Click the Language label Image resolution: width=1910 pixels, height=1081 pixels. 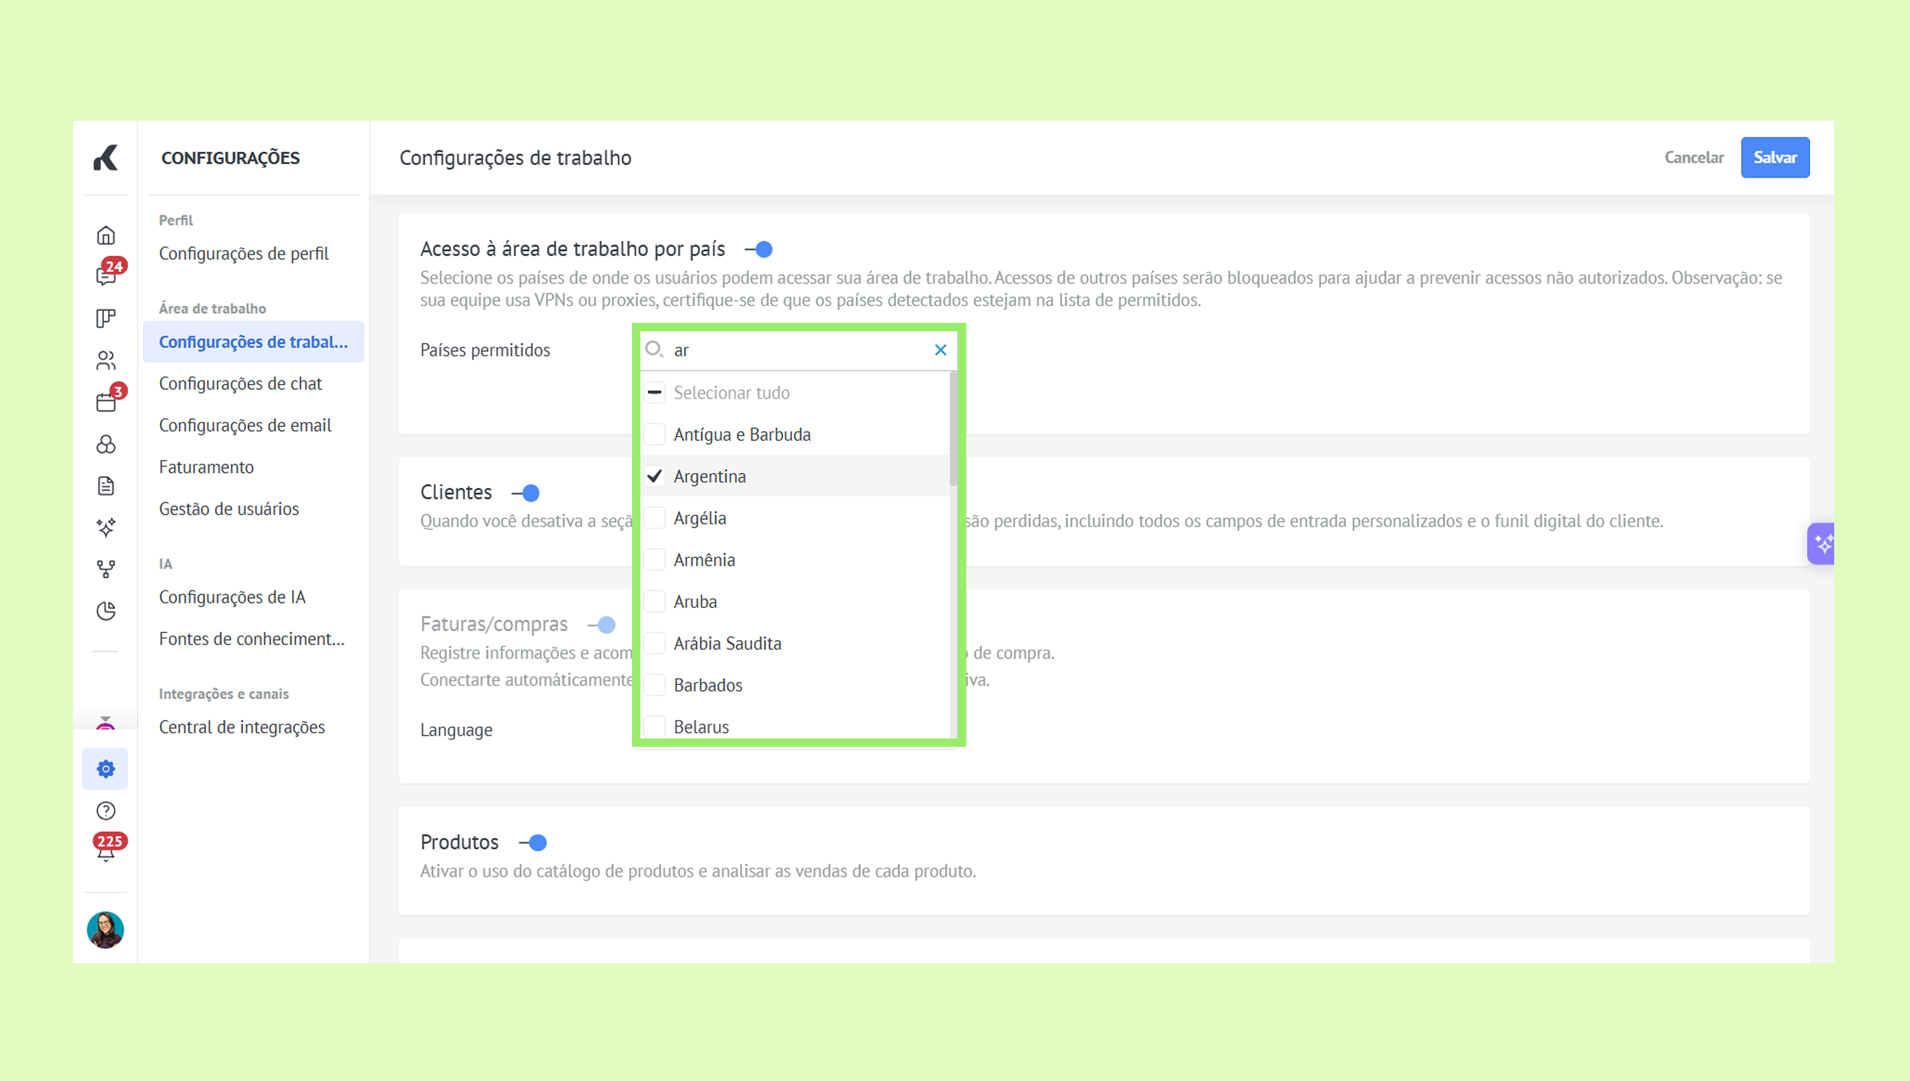[x=456, y=730]
